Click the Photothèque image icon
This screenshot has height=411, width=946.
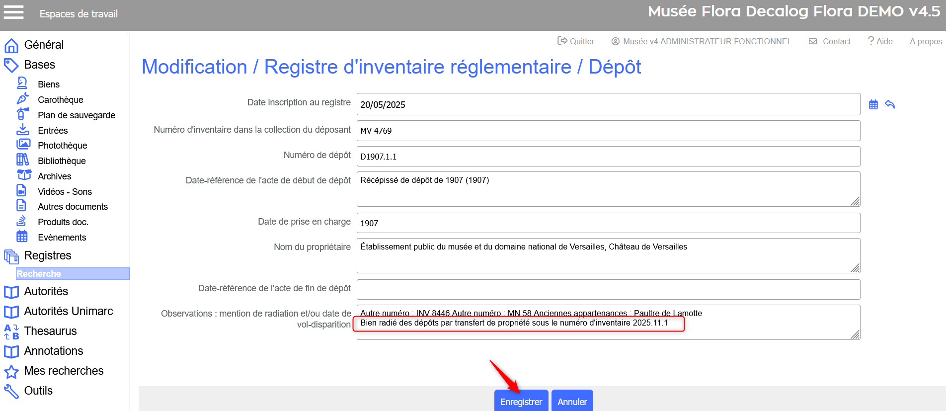pyautogui.click(x=23, y=145)
